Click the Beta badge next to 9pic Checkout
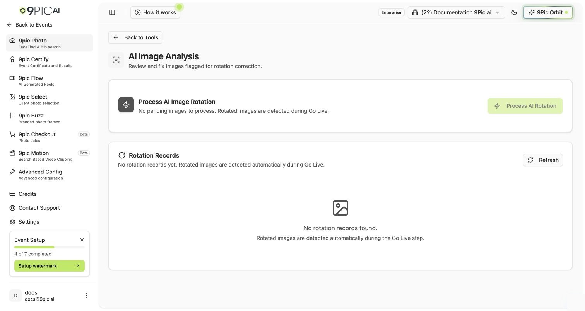This screenshot has width=585, height=311. [84, 134]
